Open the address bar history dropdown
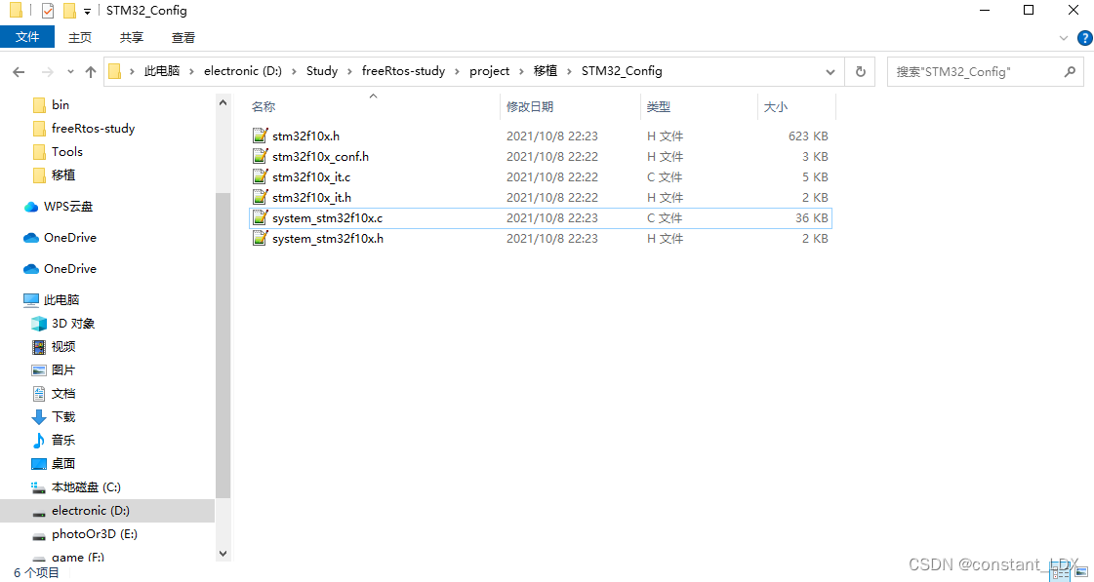The image size is (1094, 582). [831, 72]
